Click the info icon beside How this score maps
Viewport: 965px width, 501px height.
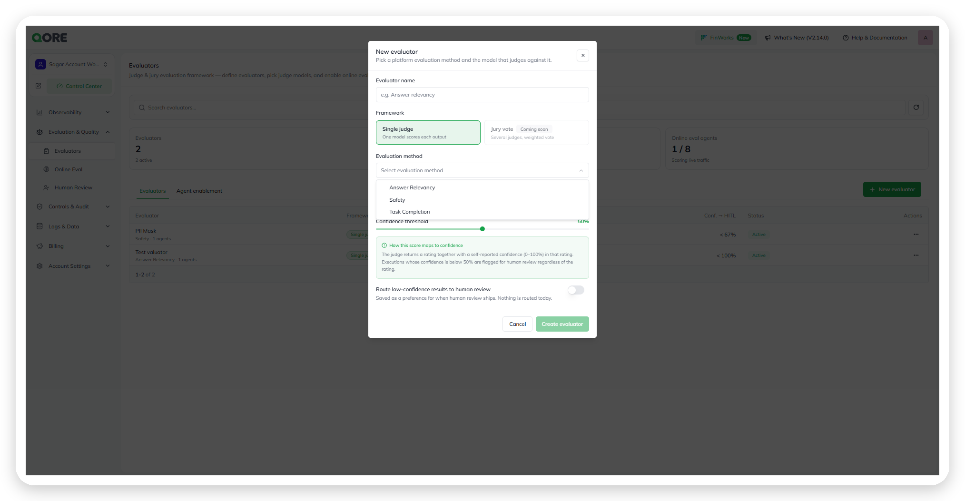tap(384, 246)
